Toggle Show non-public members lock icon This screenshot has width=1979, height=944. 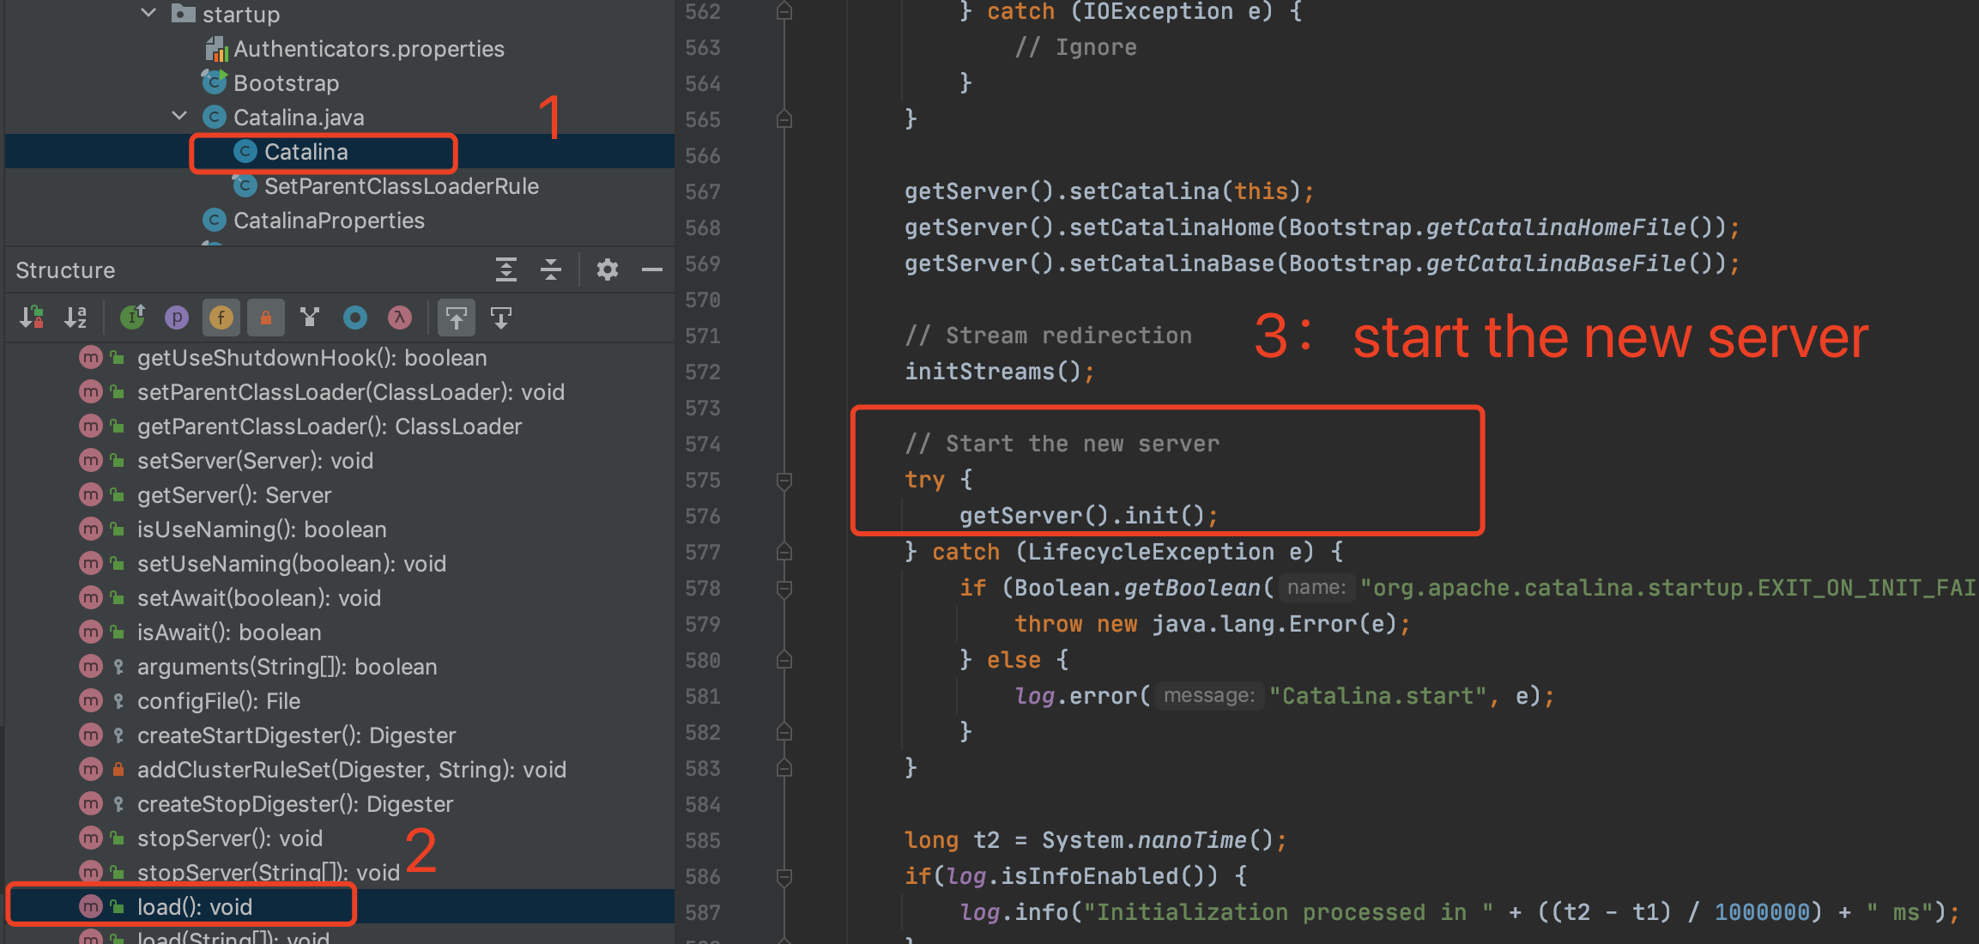tap(266, 318)
